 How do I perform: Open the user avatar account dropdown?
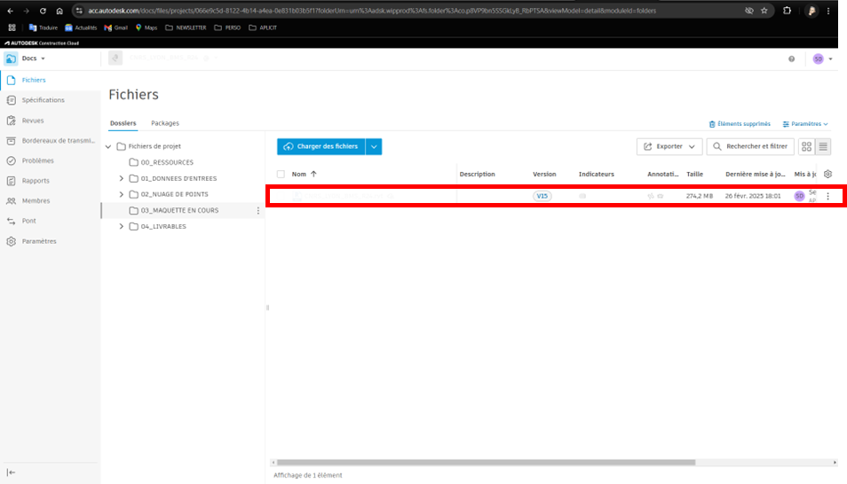(823, 59)
